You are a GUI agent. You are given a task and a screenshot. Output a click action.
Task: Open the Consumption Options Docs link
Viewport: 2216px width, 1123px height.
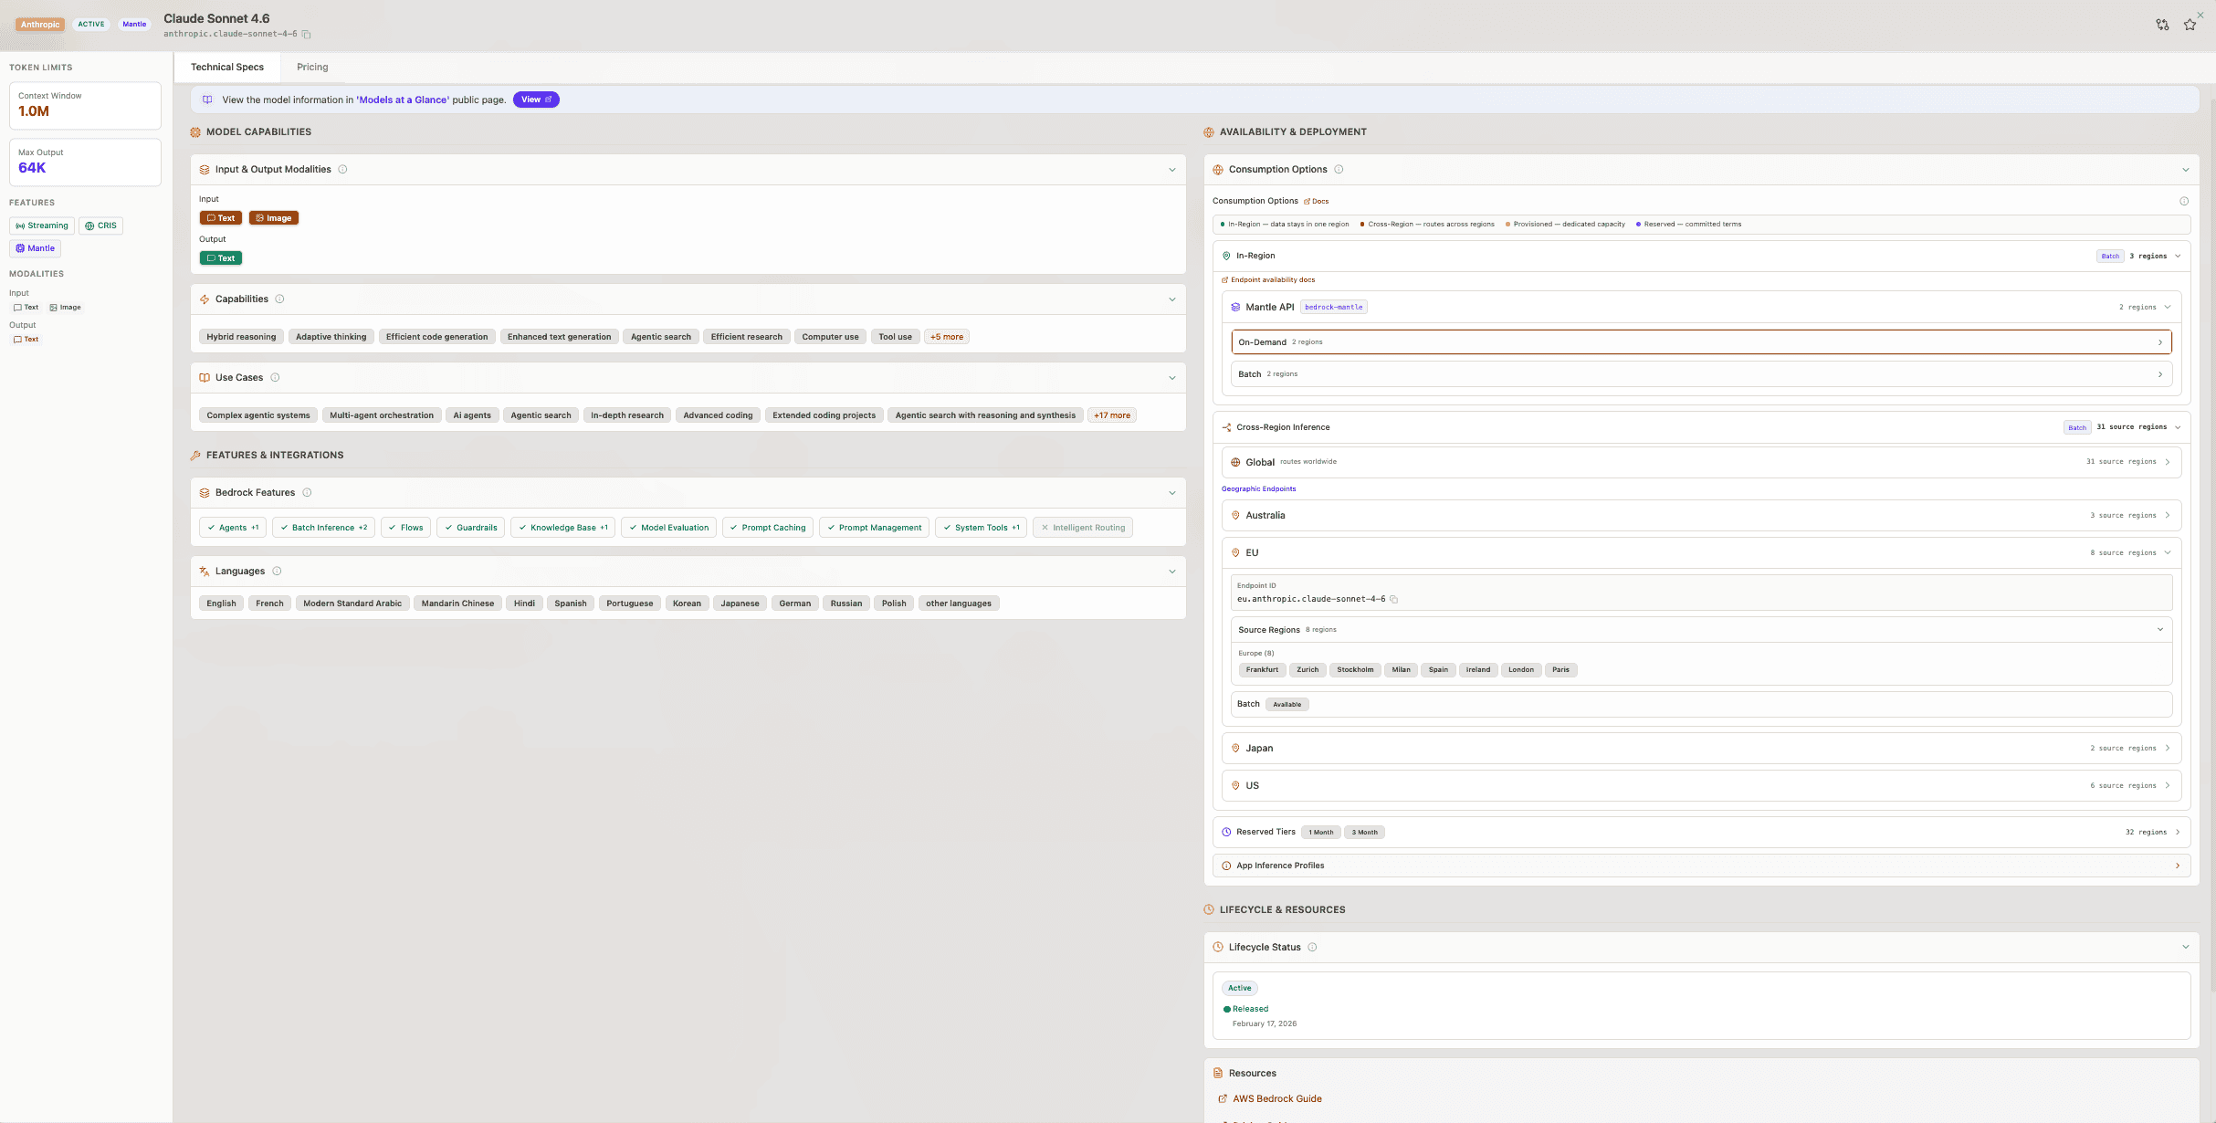1317,202
